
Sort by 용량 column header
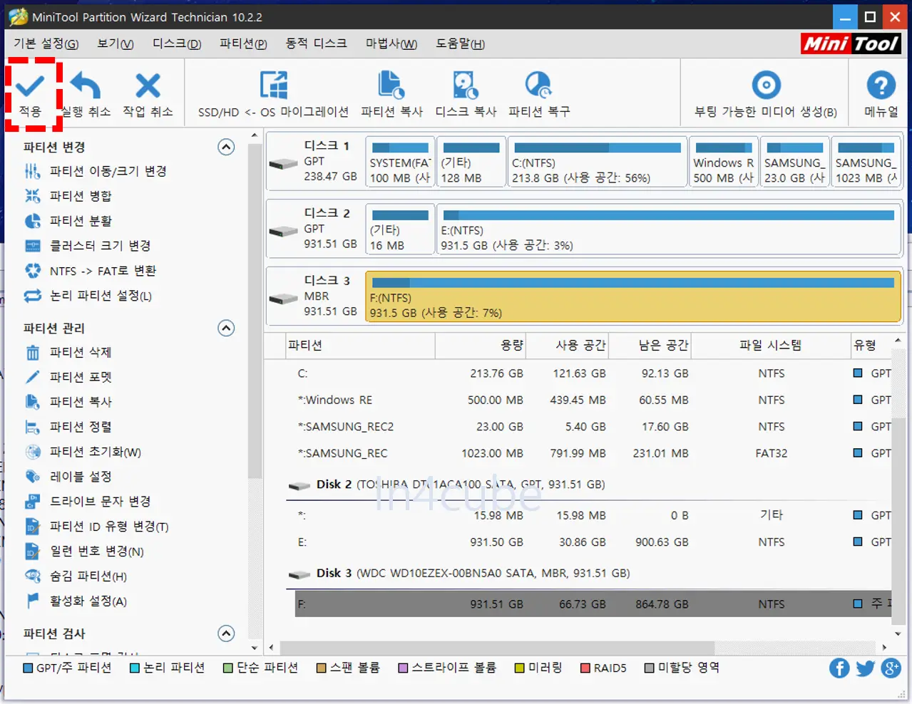480,346
